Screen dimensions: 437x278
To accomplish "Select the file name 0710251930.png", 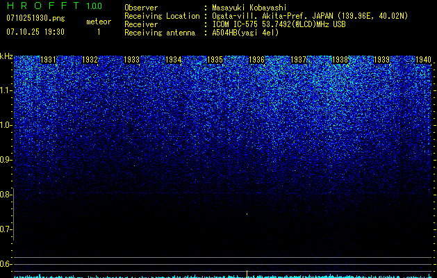I will click(35, 19).
